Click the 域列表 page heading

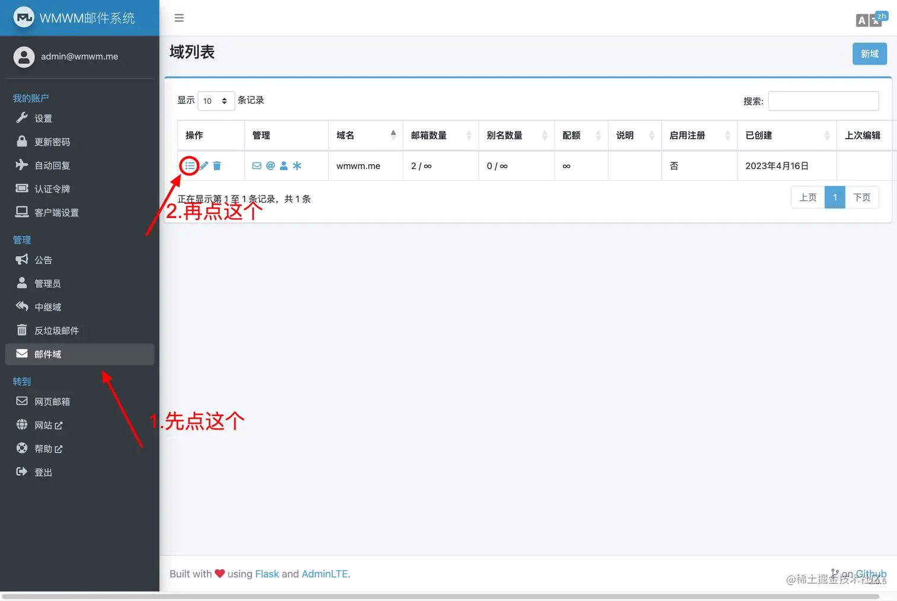(x=192, y=52)
